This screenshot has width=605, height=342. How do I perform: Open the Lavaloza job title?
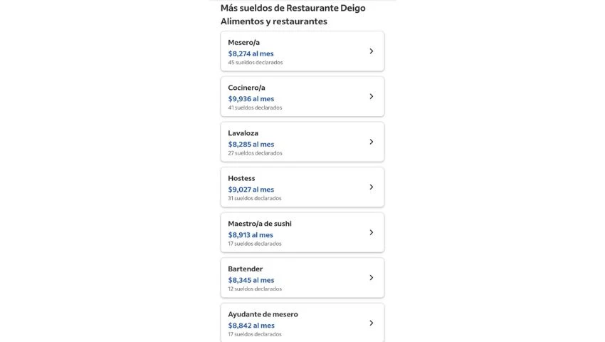coord(243,133)
